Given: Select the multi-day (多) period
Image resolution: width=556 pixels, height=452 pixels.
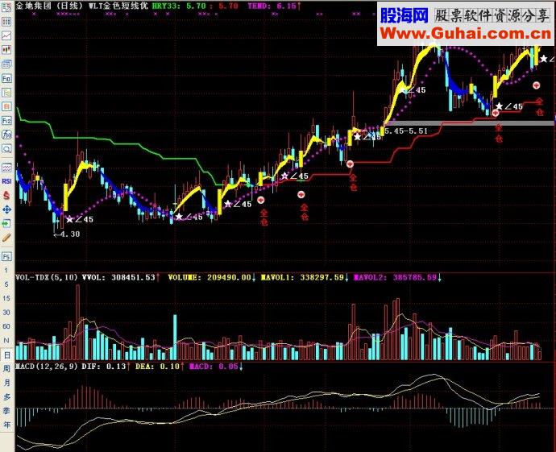Looking at the screenshot, I should click(6, 396).
